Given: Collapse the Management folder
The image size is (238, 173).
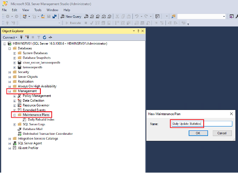Looking at the screenshot, I should pyautogui.click(x=10, y=91).
